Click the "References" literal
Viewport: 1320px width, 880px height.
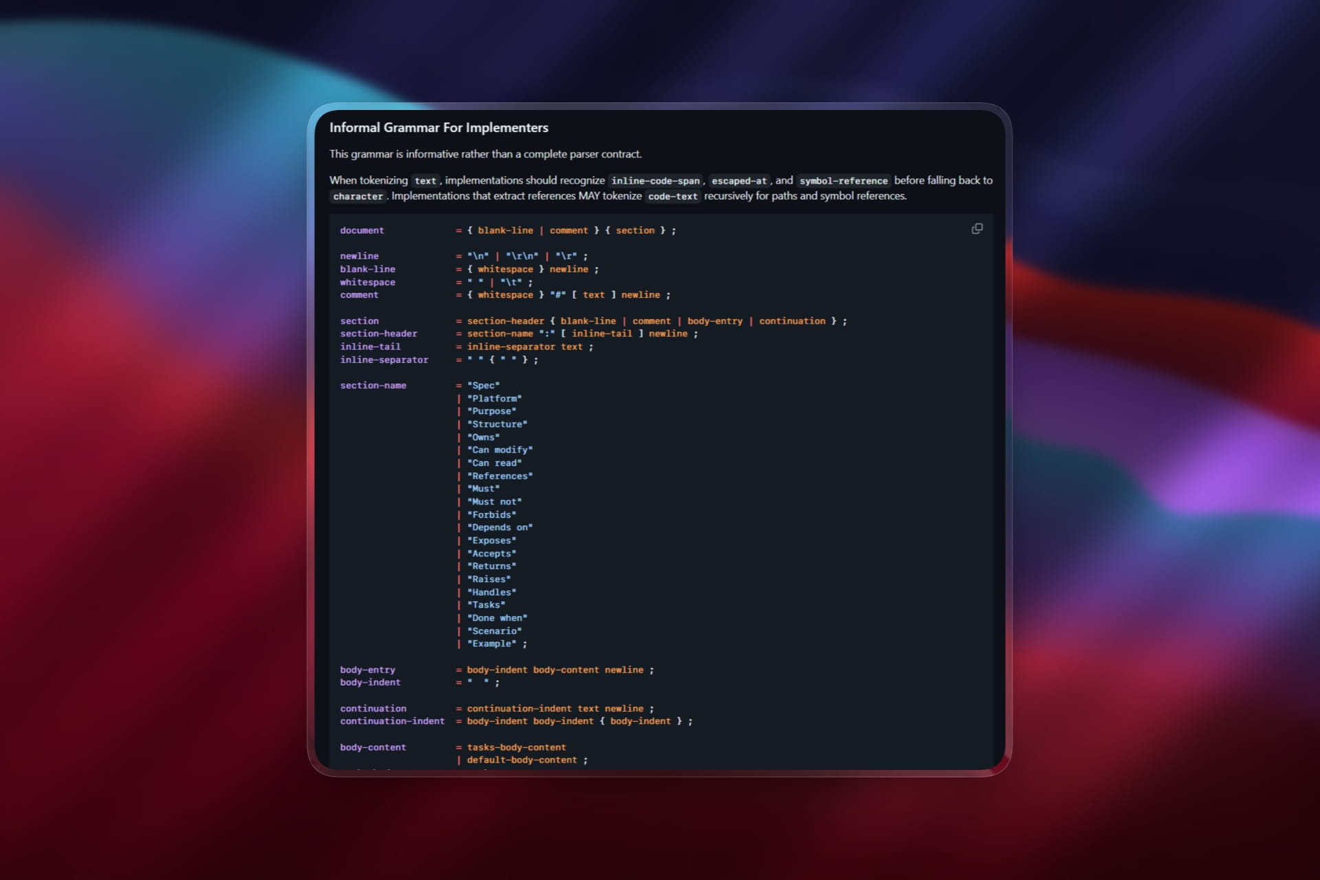[x=500, y=476]
